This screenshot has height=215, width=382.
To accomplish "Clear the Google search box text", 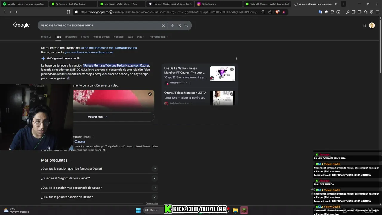I will [163, 25].
